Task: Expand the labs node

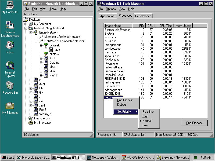Action: click(x=46, y=50)
